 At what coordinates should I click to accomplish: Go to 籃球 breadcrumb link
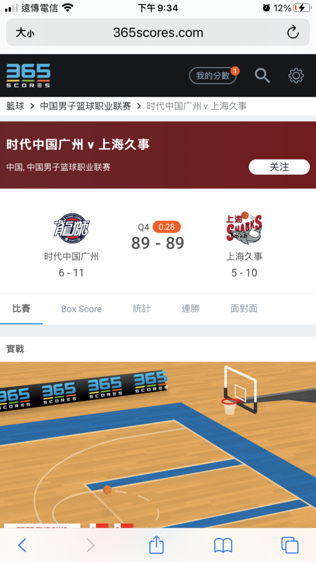coord(15,106)
